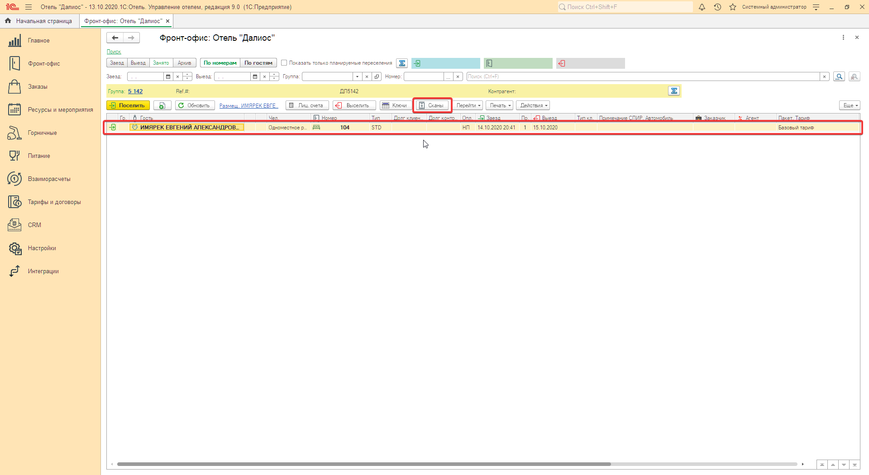Click the green in-house legend swatch

pyautogui.click(x=518, y=63)
